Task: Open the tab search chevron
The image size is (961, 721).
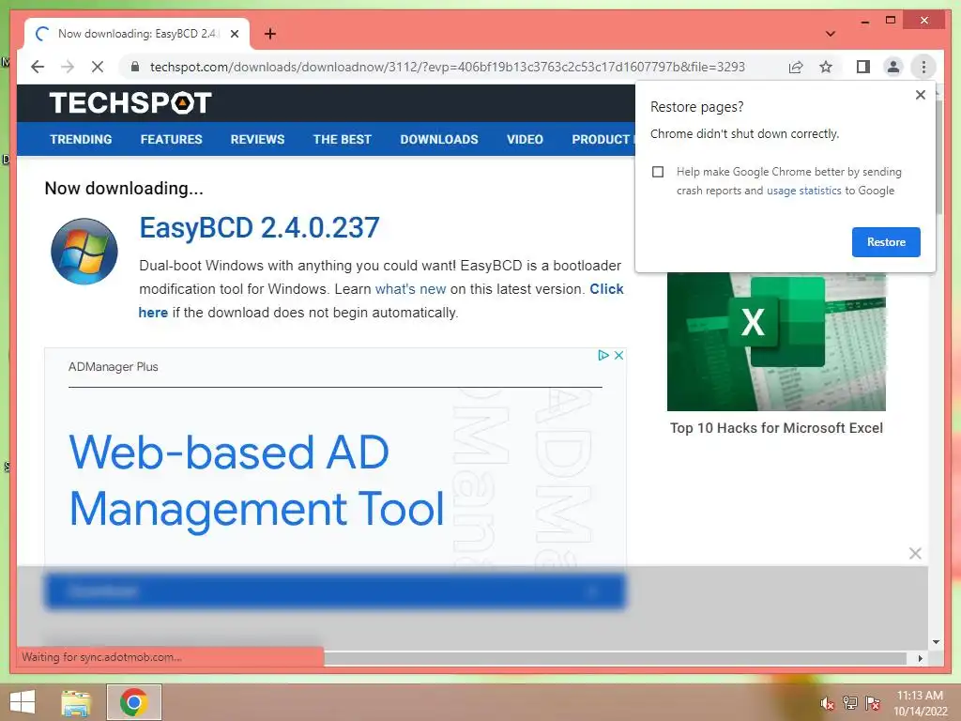Action: (x=831, y=34)
